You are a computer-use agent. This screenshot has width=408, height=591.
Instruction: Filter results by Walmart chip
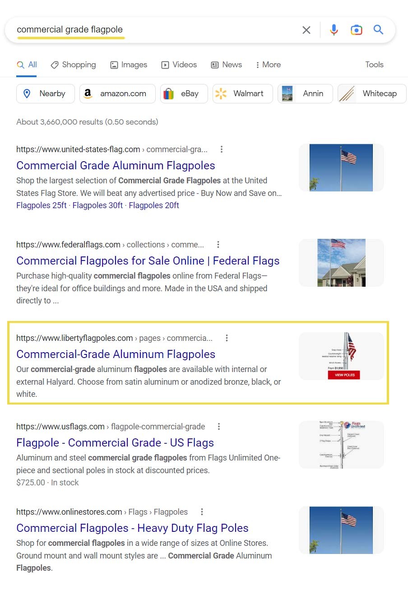coord(242,93)
